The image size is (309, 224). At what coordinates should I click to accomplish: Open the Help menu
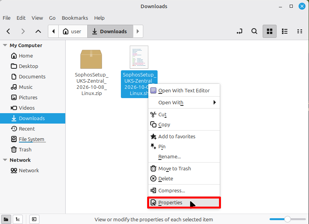(x=99, y=18)
